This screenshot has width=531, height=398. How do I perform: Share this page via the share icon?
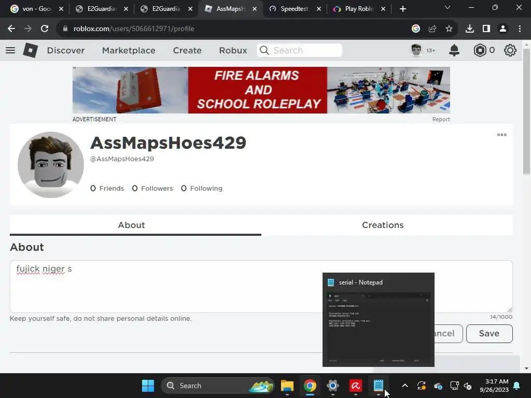(x=432, y=29)
